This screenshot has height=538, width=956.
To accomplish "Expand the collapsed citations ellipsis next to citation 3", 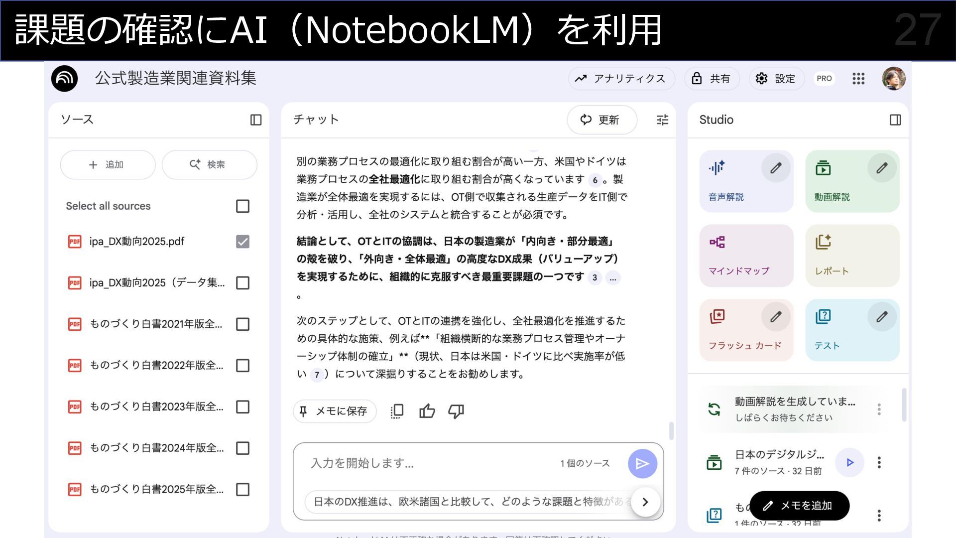I will 612,278.
